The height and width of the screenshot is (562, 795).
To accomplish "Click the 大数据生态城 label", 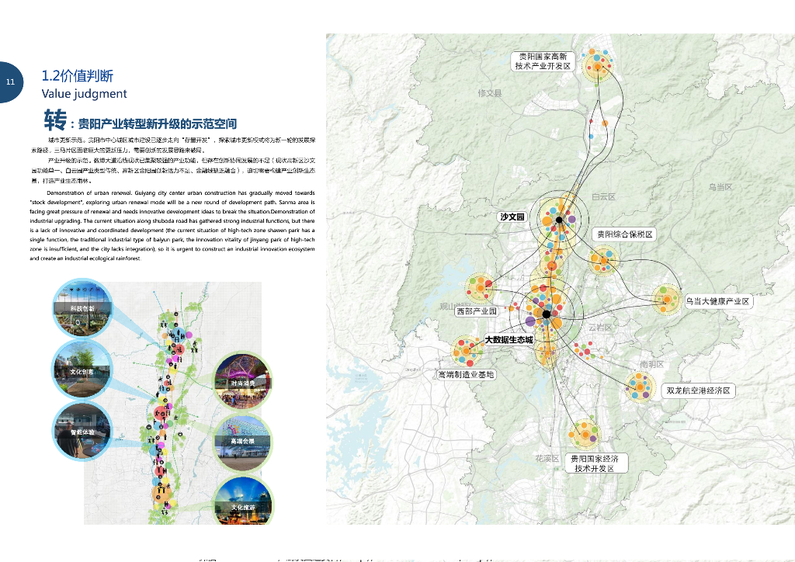I will point(509,339).
